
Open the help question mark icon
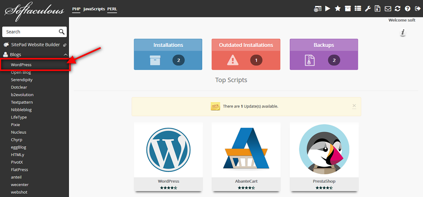pyautogui.click(x=408, y=8)
